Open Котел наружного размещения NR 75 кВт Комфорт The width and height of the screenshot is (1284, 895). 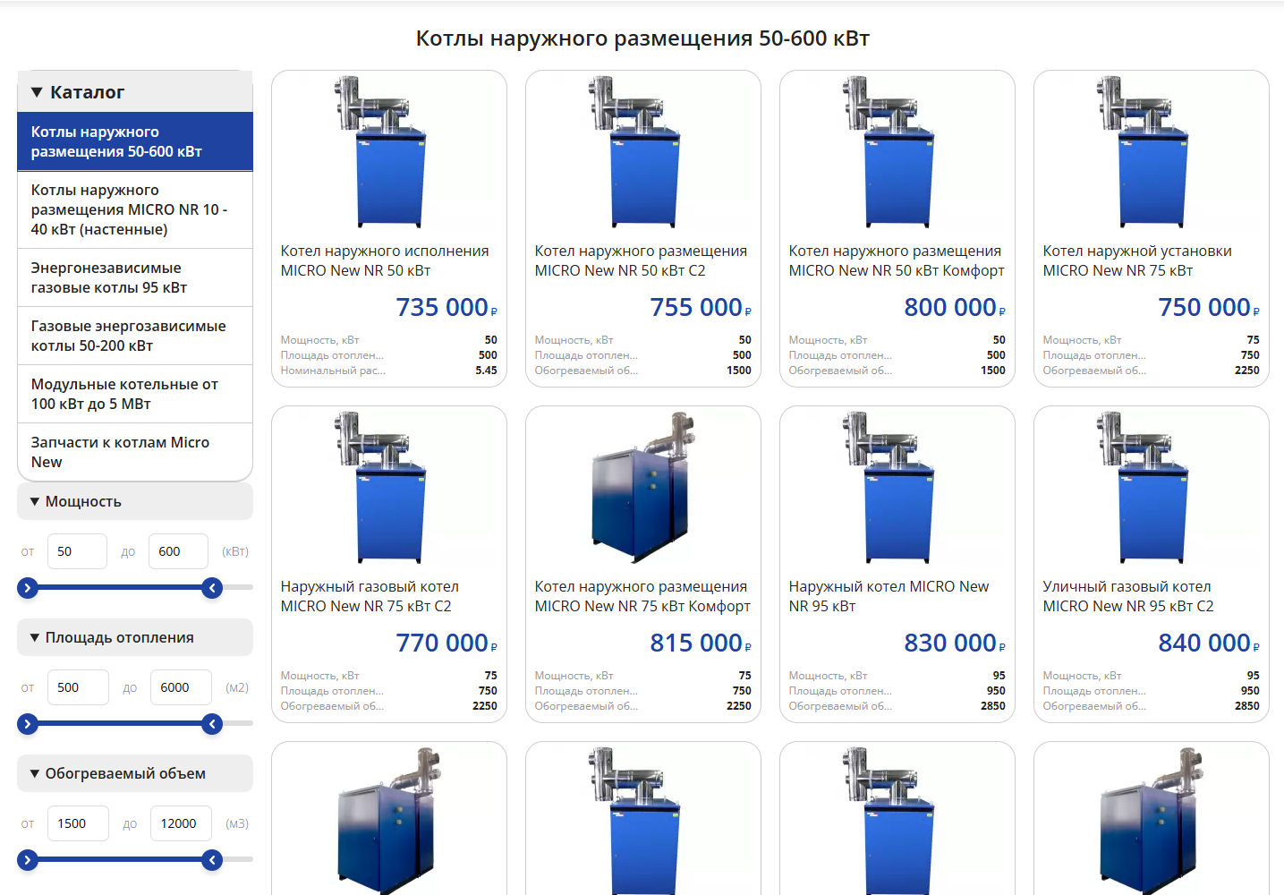click(642, 596)
